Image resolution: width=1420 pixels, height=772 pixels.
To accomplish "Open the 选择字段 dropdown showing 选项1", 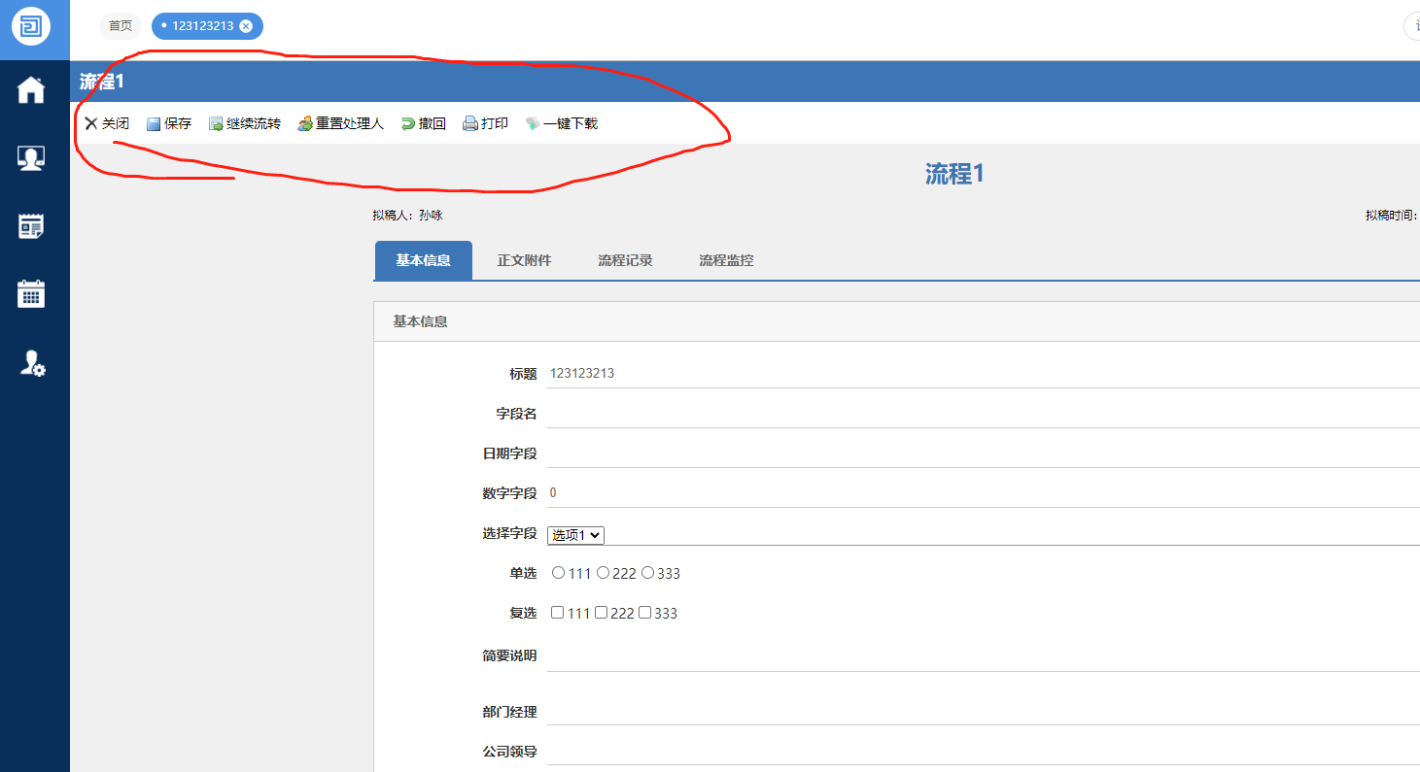I will click(576, 535).
